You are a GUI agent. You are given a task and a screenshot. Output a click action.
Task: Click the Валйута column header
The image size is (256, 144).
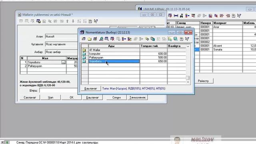177,46
